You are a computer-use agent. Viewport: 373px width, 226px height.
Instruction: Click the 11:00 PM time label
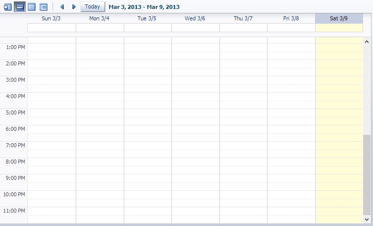coord(14,211)
